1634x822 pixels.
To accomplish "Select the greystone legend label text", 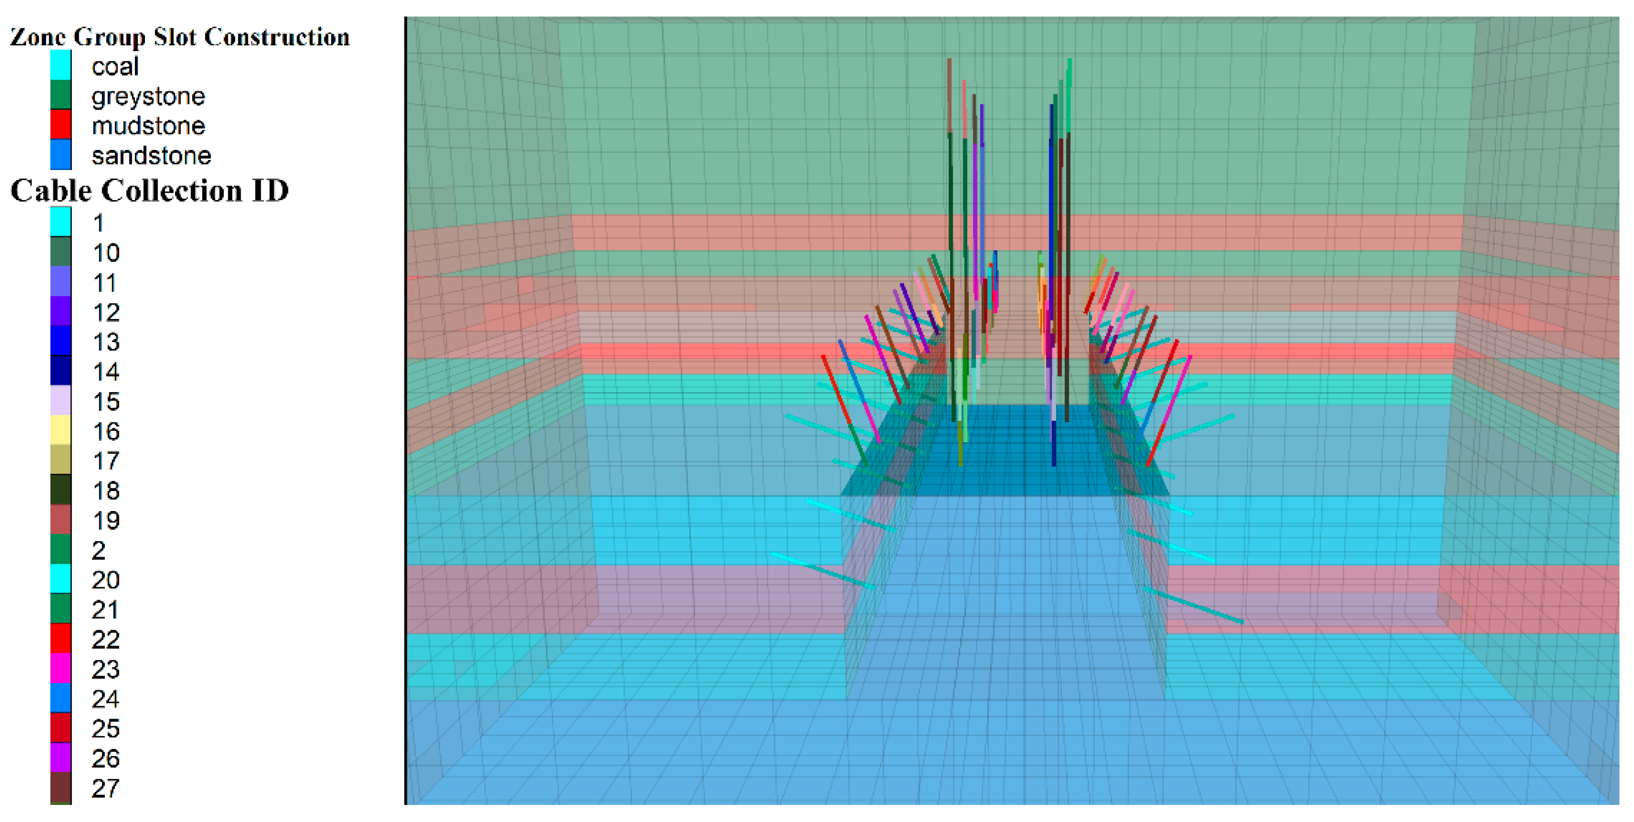I will 148,96.
